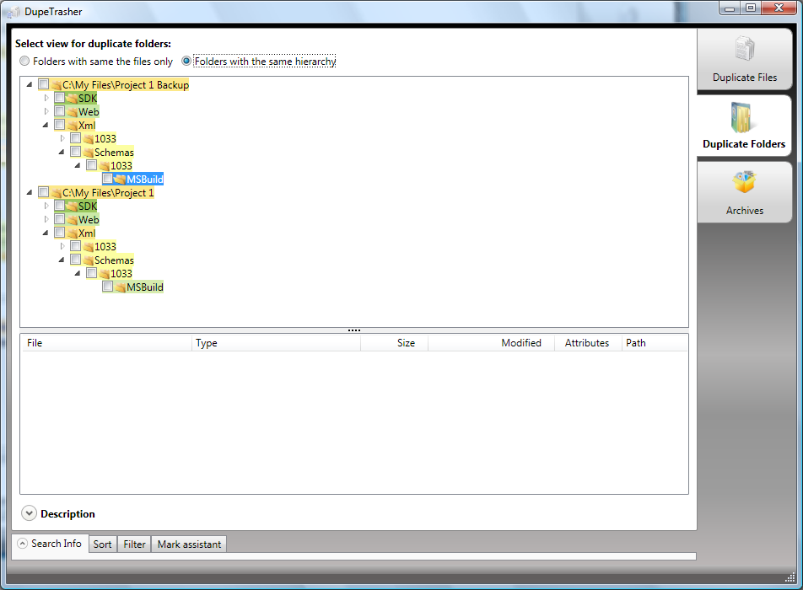Open the Search Info tab
Image resolution: width=803 pixels, height=590 pixels.
click(50, 544)
